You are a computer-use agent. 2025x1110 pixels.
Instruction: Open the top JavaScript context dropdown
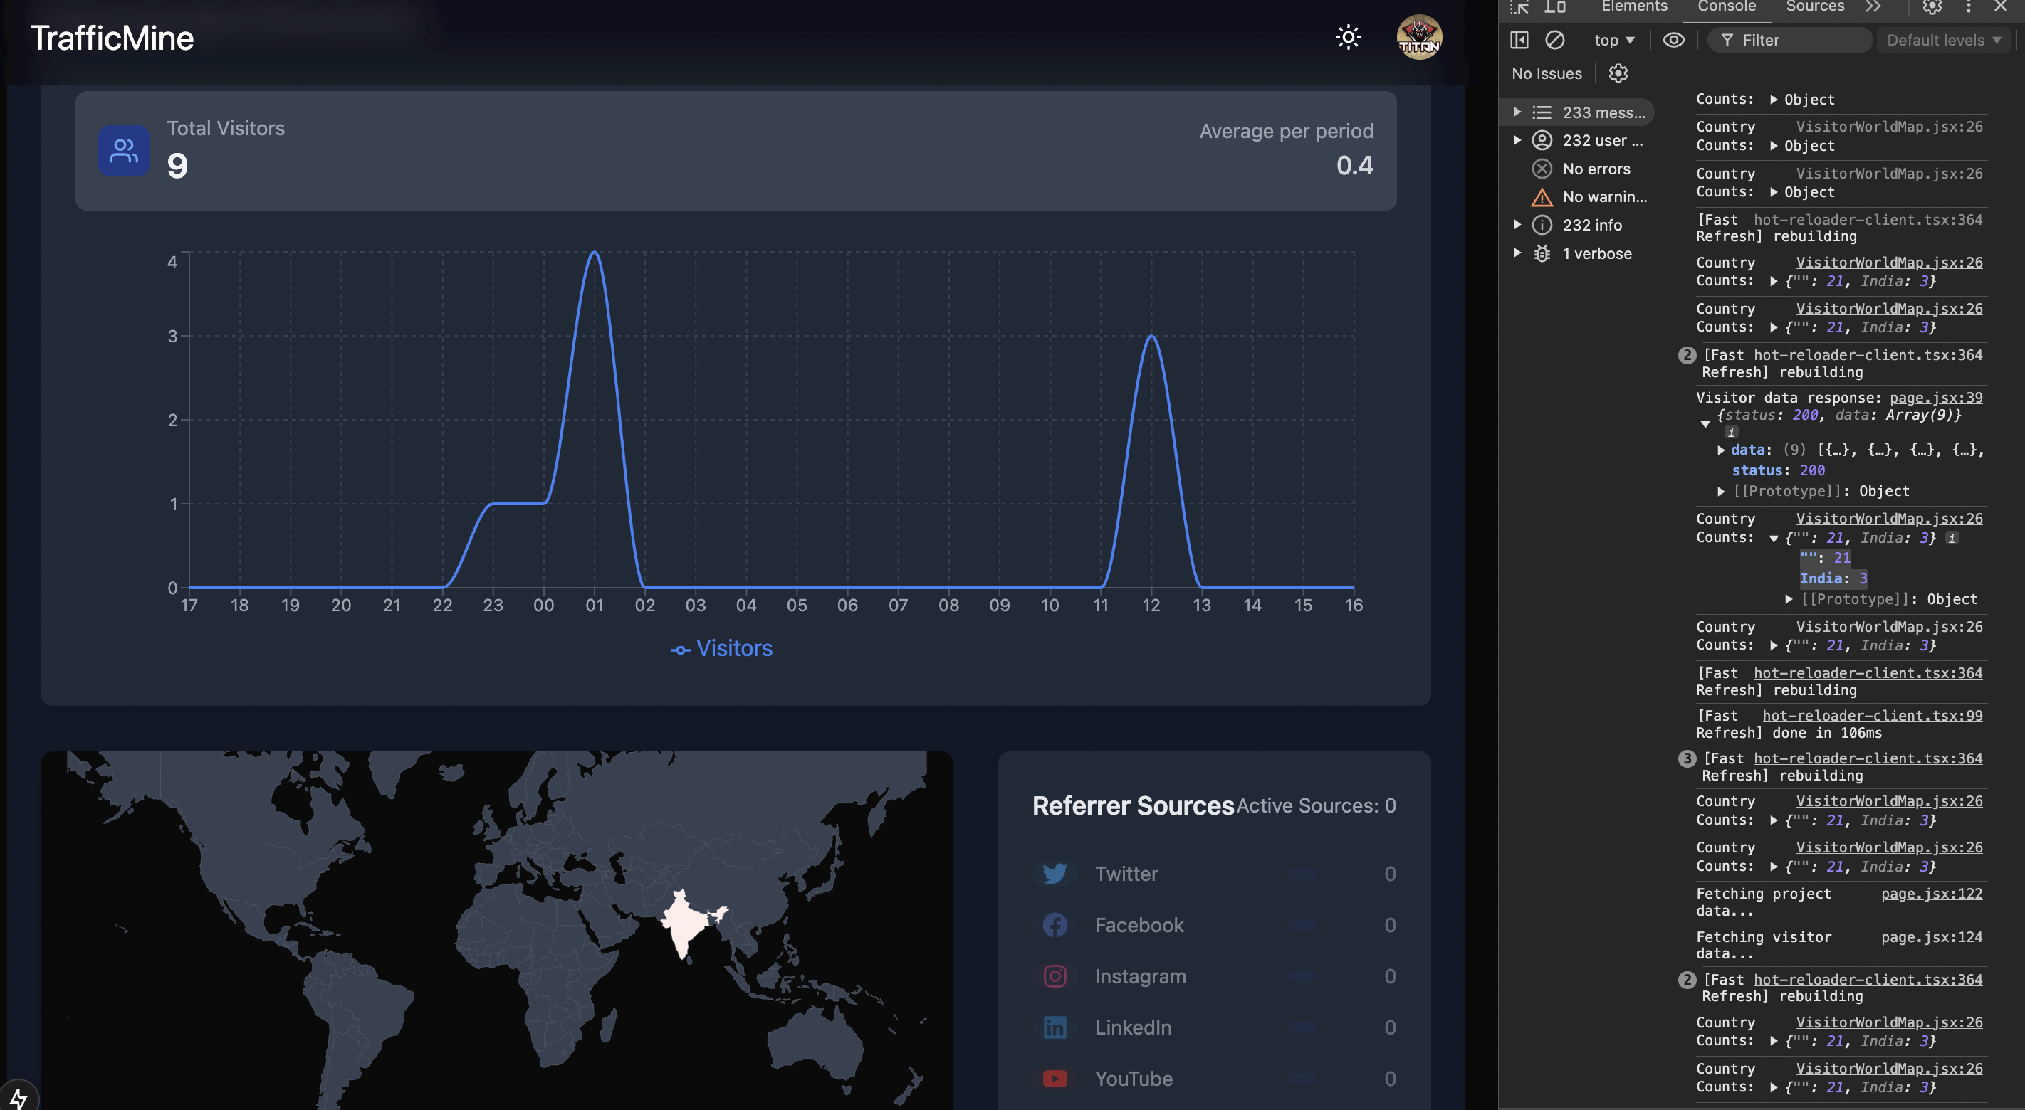click(1613, 40)
